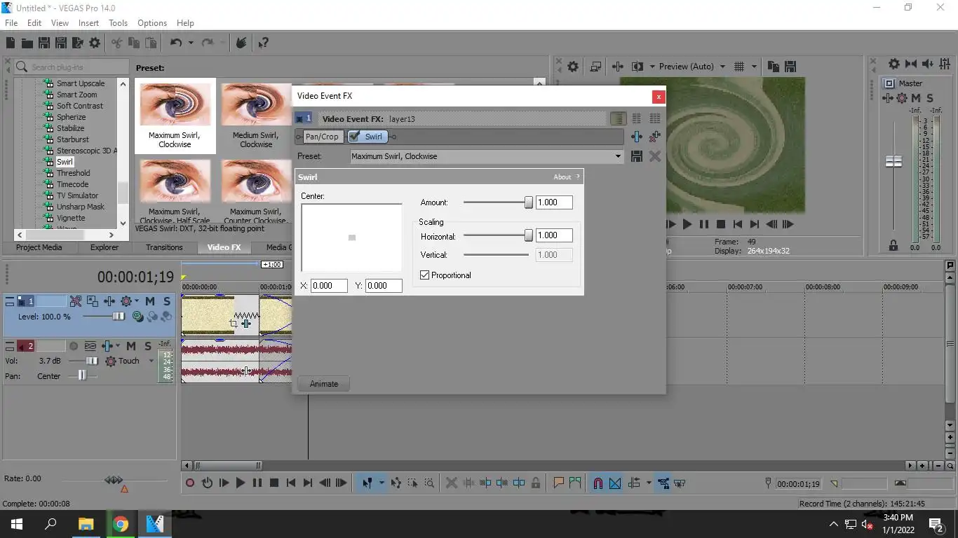
Task: Click the Plug-In Chain button
Action: [637, 137]
